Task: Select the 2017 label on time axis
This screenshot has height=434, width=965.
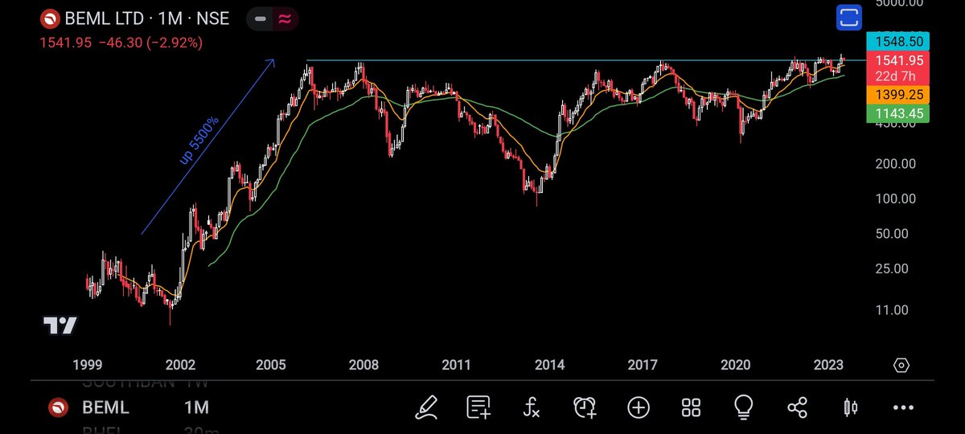Action: tap(643, 365)
